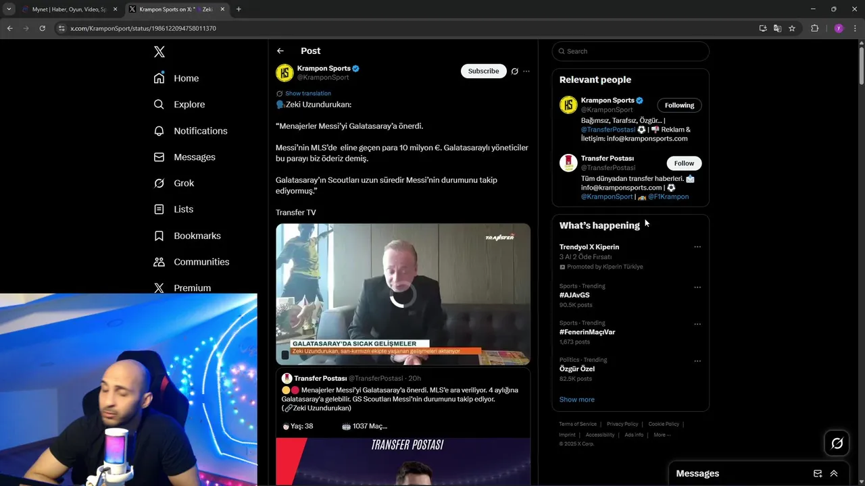Expand the Messages drawer chevrons
Image resolution: width=865 pixels, height=486 pixels.
click(834, 474)
